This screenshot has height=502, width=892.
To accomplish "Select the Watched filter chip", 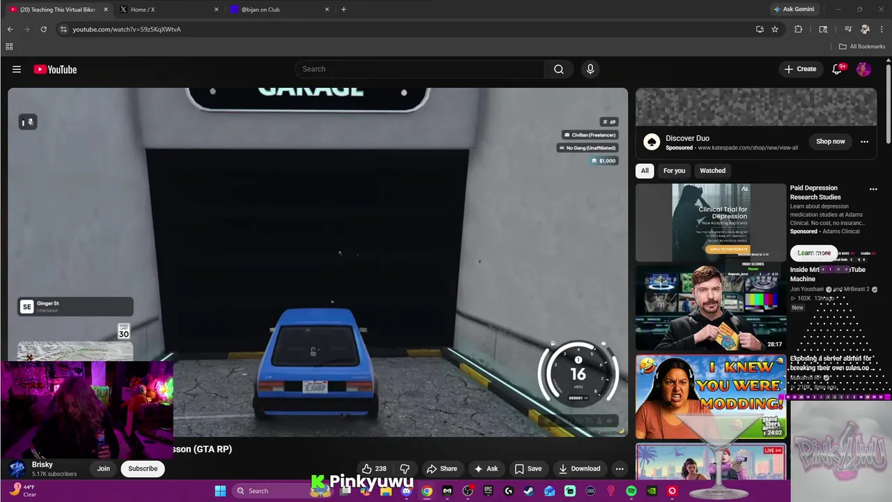I will 712,171.
